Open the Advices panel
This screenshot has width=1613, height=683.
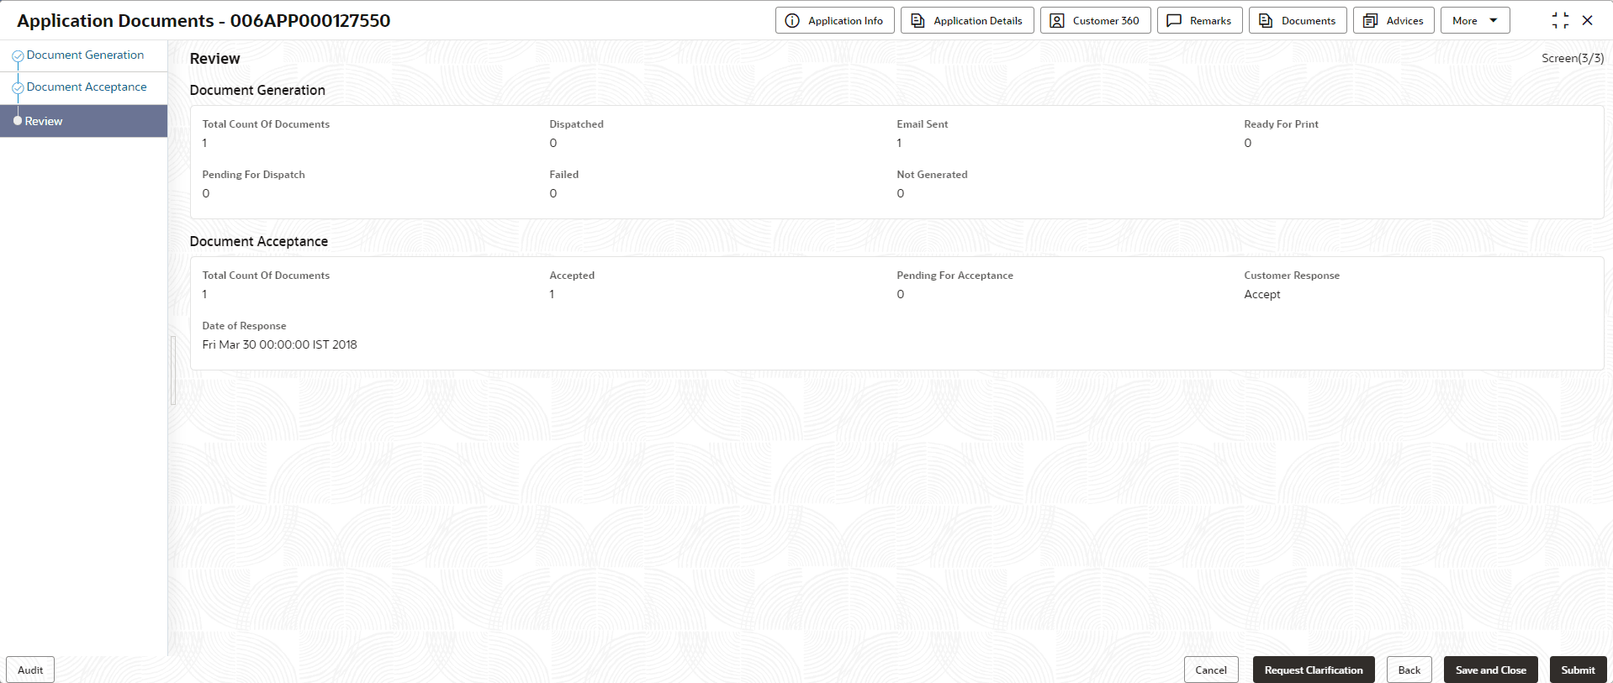coord(1394,20)
